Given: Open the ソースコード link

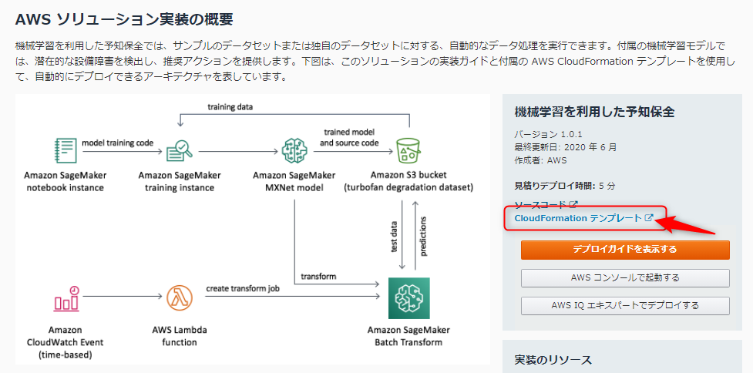Looking at the screenshot, I should pos(540,205).
